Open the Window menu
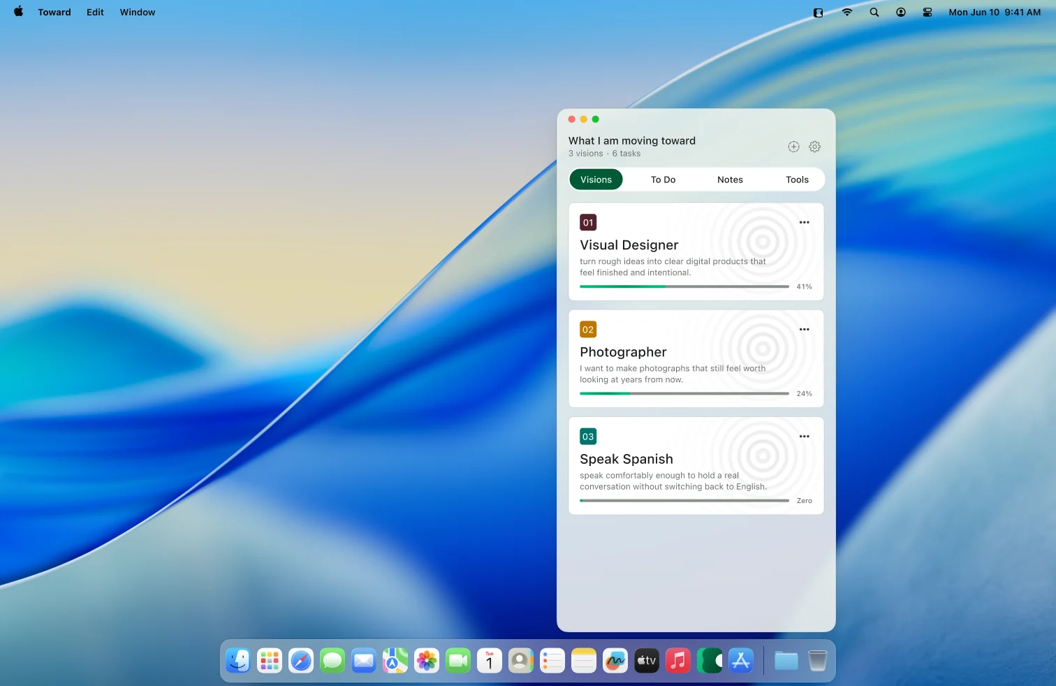The image size is (1056, 686). click(138, 12)
